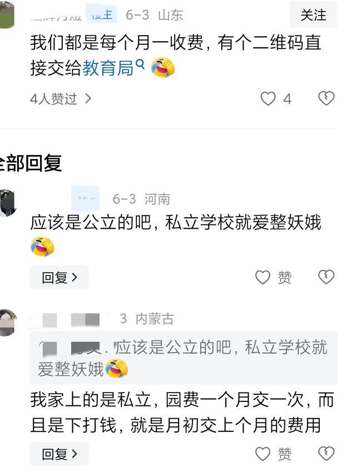Like the Inner Mongolia reply
Screen dimensions: 356x476
263,454
